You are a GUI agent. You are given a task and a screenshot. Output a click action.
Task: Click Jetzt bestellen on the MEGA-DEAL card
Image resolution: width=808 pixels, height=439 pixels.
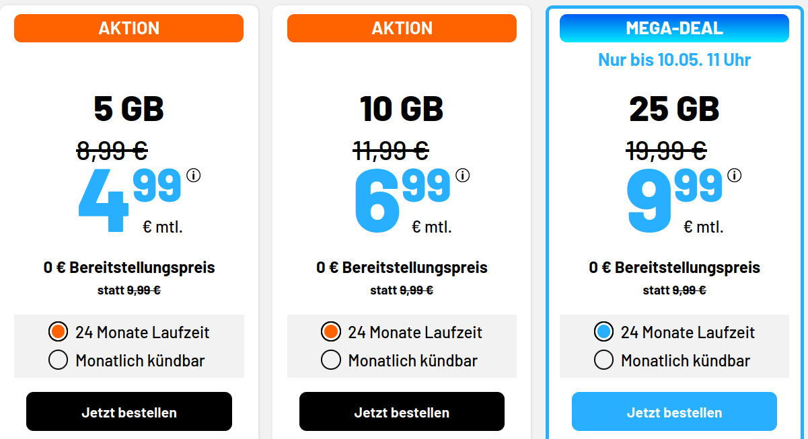tap(674, 411)
